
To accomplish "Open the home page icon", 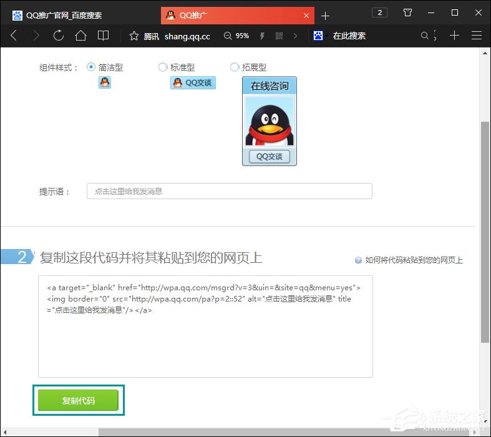I will tap(80, 36).
